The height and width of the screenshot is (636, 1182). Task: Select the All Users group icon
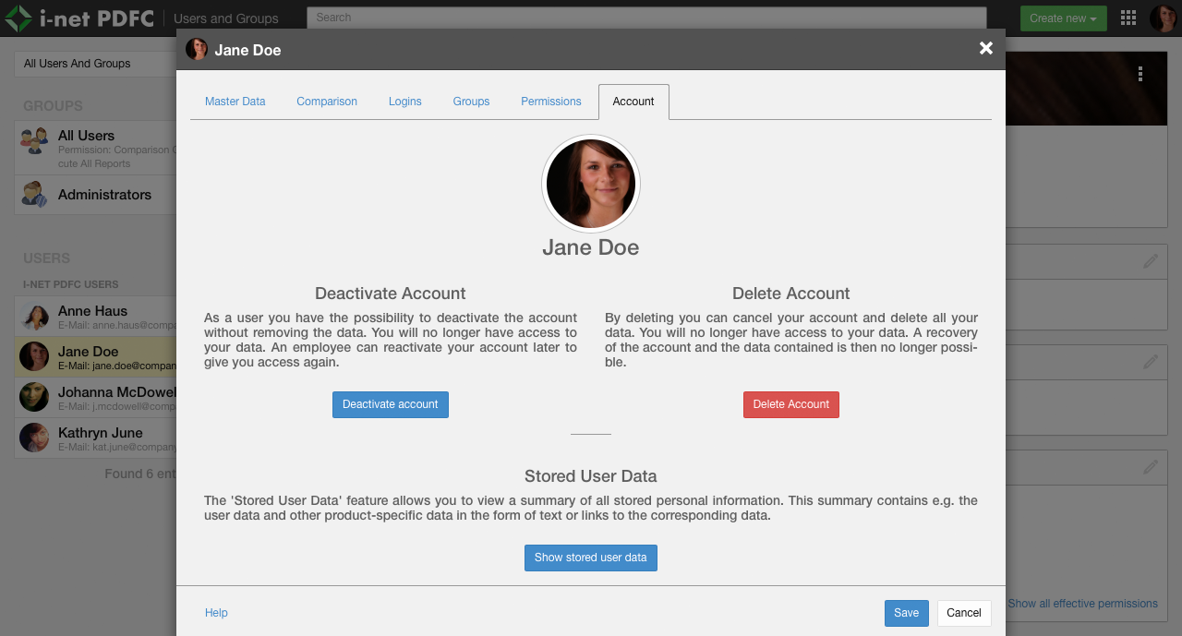(x=34, y=141)
